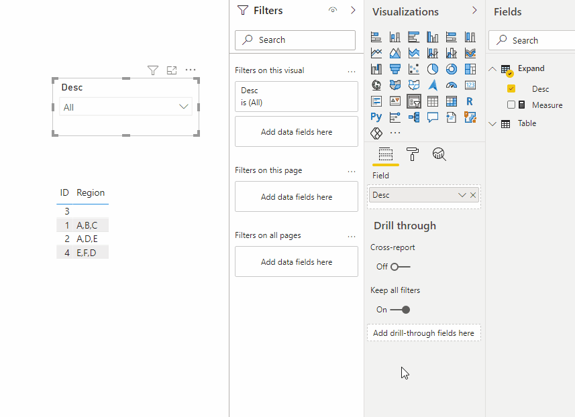Select the Area chart visual
This screenshot has width=575, height=417.
(395, 53)
